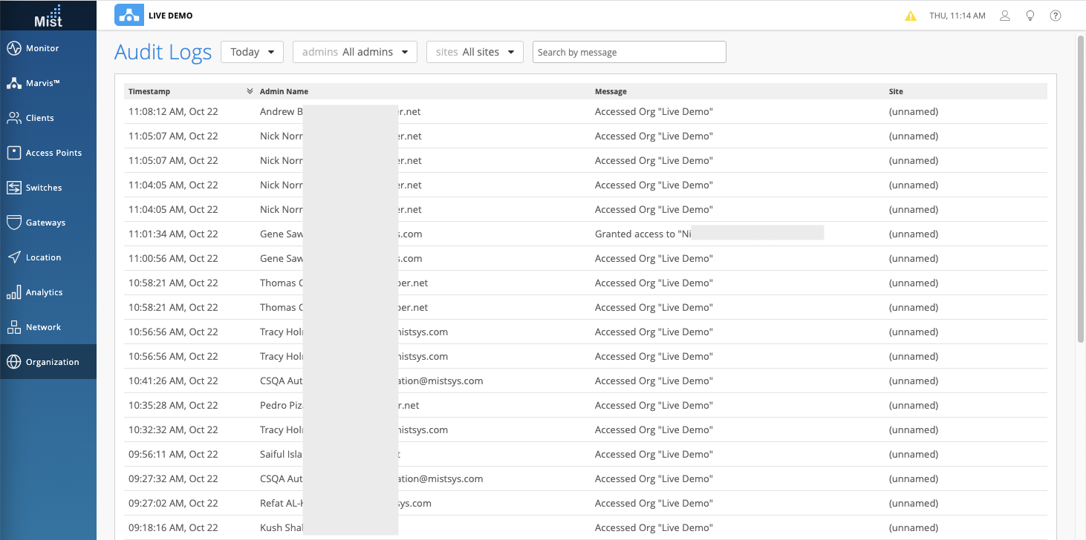
Task: Select the Network menu item
Action: (43, 327)
